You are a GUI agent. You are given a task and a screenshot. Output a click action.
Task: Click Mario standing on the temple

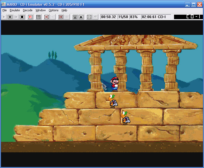(115, 84)
